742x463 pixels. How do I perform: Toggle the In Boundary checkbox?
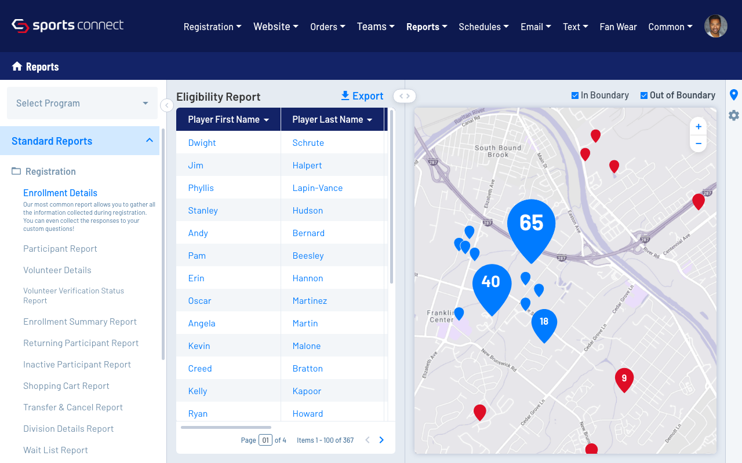575,95
